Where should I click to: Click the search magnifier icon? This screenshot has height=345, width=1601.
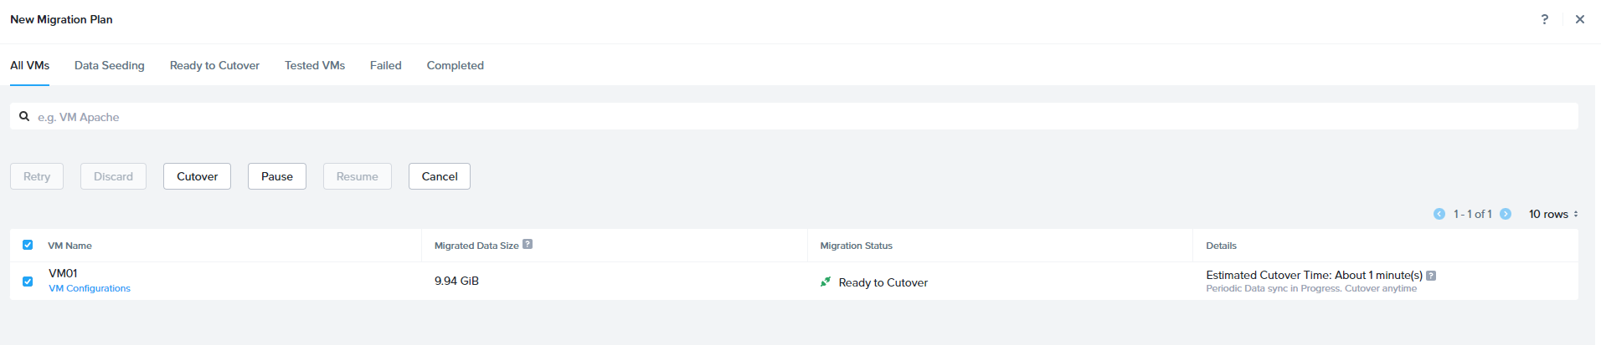[x=24, y=117]
